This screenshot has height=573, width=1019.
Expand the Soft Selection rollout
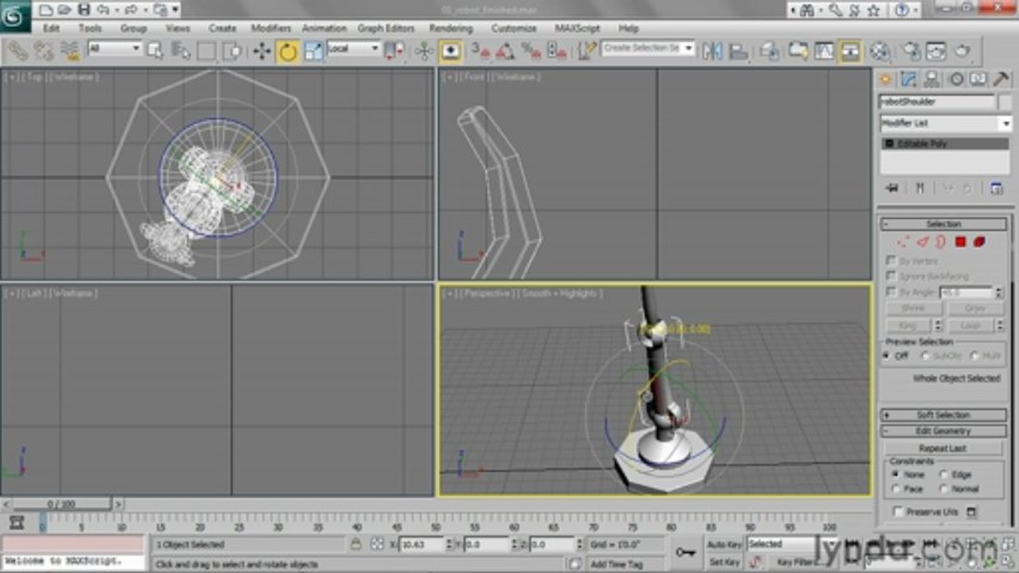pyautogui.click(x=943, y=415)
